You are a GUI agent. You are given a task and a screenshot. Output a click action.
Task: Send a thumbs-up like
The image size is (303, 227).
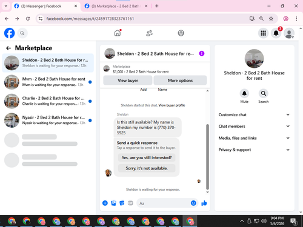click(x=204, y=203)
